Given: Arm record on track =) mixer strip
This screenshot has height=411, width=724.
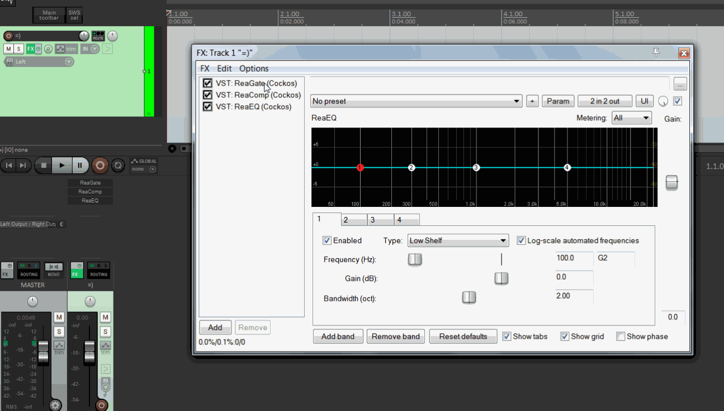Looking at the screenshot, I should [102, 405].
